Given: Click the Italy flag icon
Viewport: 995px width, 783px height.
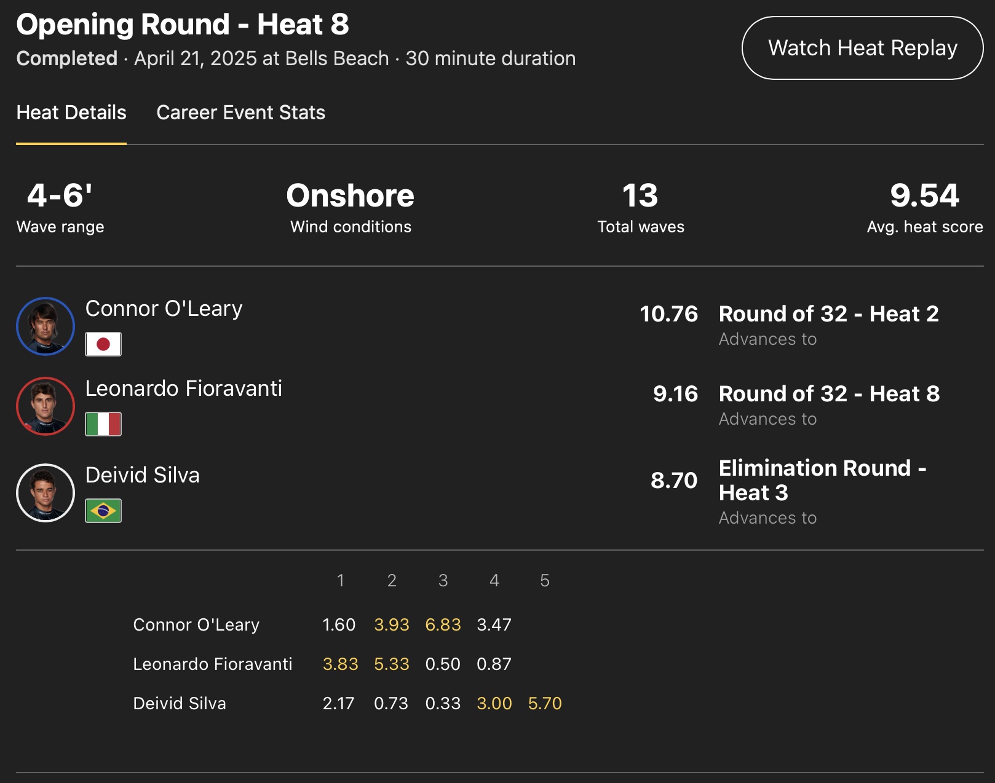Looking at the screenshot, I should (103, 424).
